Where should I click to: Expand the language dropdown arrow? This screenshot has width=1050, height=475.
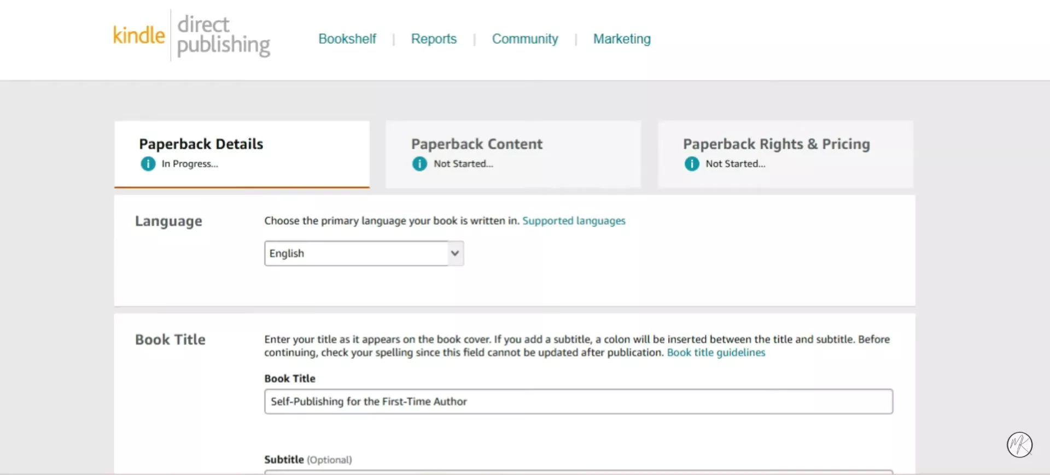pyautogui.click(x=455, y=253)
